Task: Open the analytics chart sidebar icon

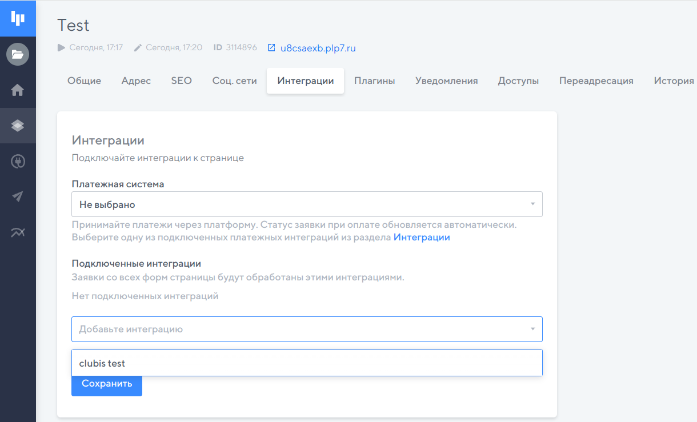Action: [x=18, y=232]
